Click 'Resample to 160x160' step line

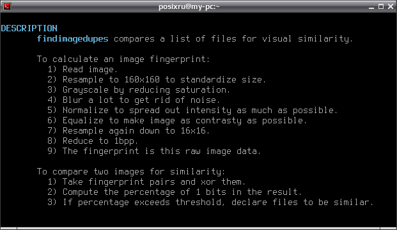click(x=157, y=80)
